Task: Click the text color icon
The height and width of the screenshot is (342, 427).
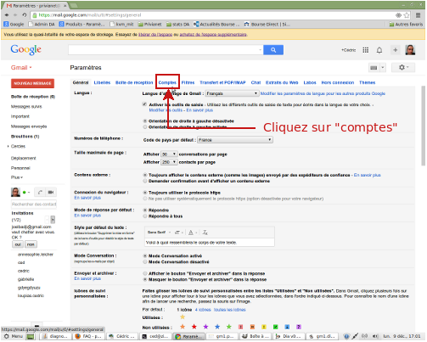Action: [x=191, y=233]
